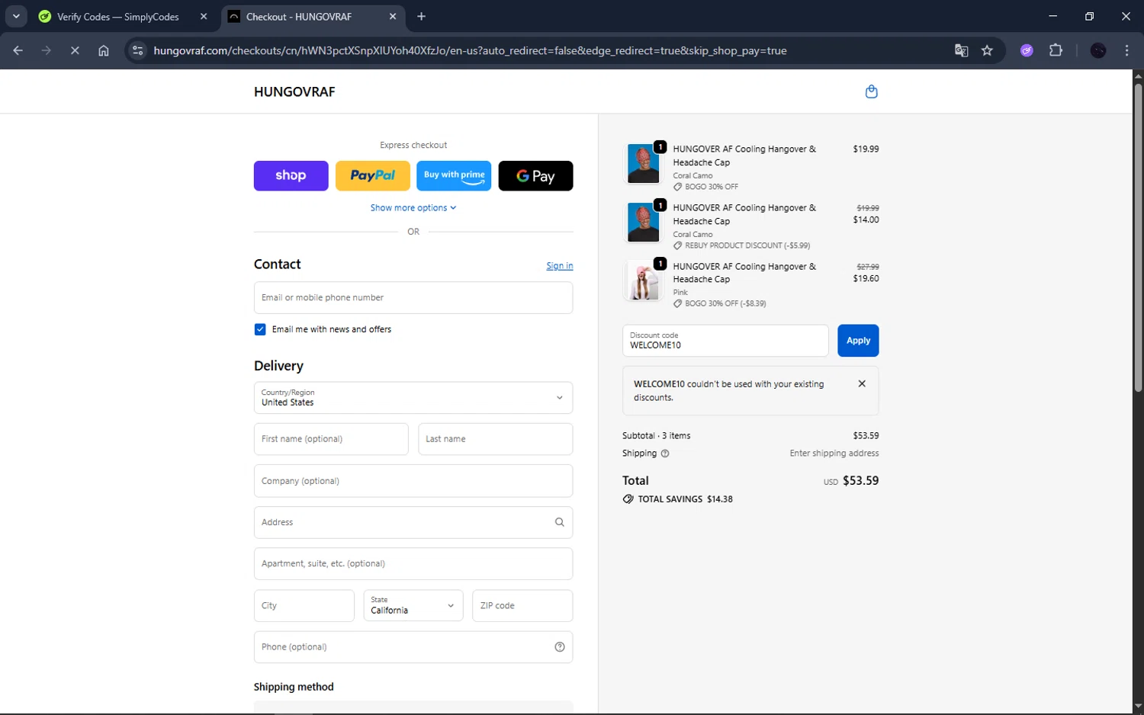Screen dimensions: 1144x715
Task: Click the TOTAL SAVINGS $14.38 text
Action: pos(685,499)
